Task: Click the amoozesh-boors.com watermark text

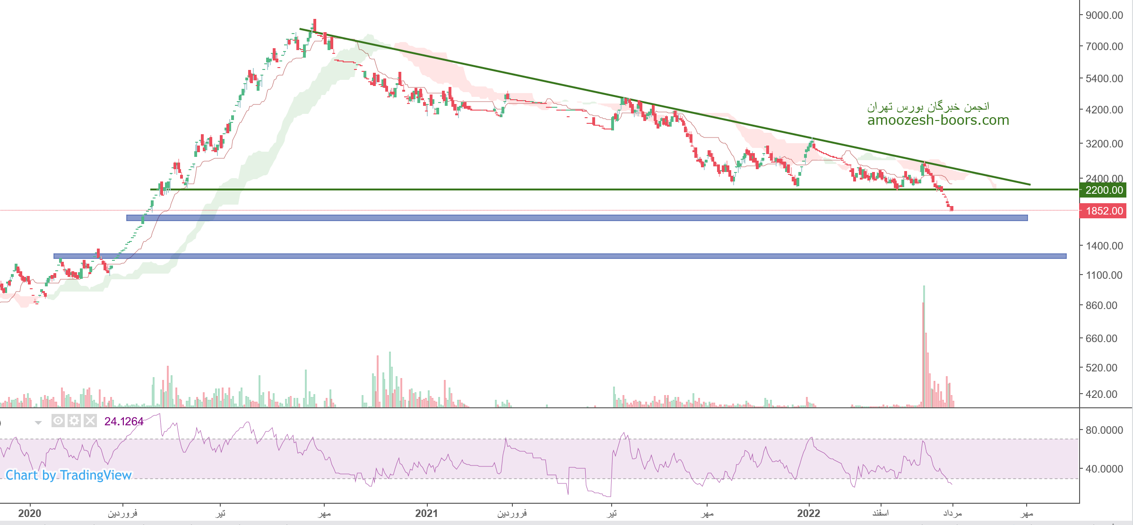Action: coord(938,120)
